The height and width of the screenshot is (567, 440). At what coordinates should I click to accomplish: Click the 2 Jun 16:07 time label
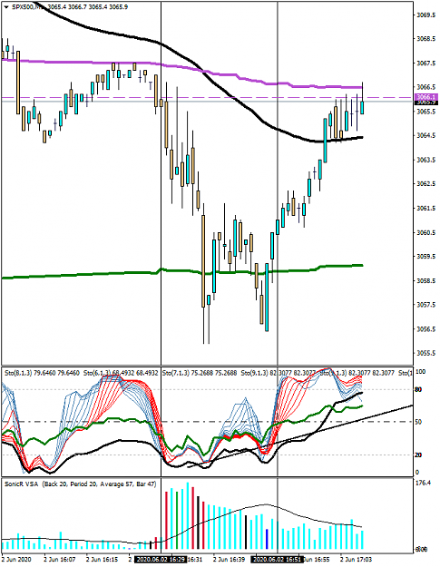[60, 560]
